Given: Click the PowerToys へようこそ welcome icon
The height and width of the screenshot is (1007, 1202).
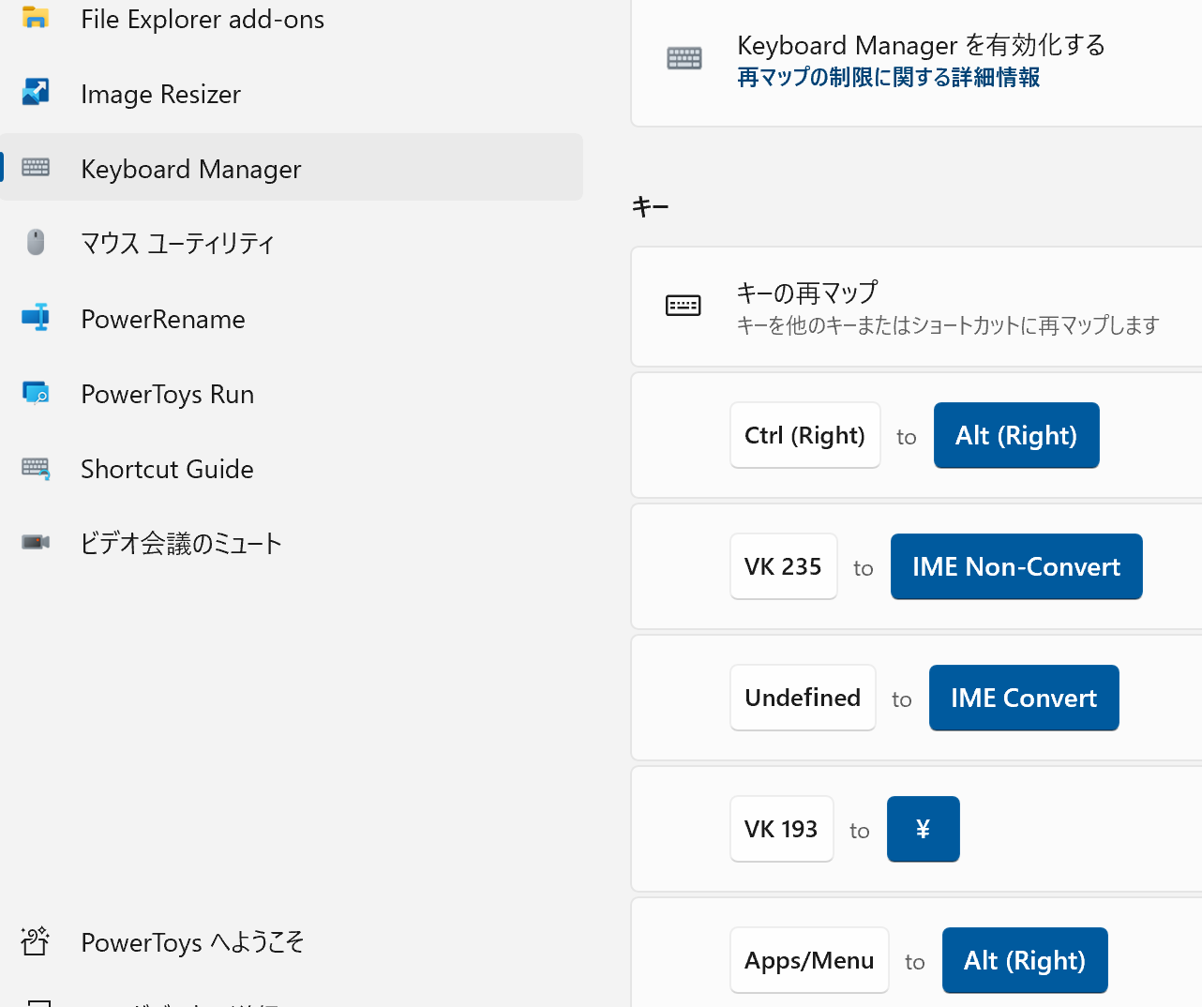Looking at the screenshot, I should click(x=36, y=940).
